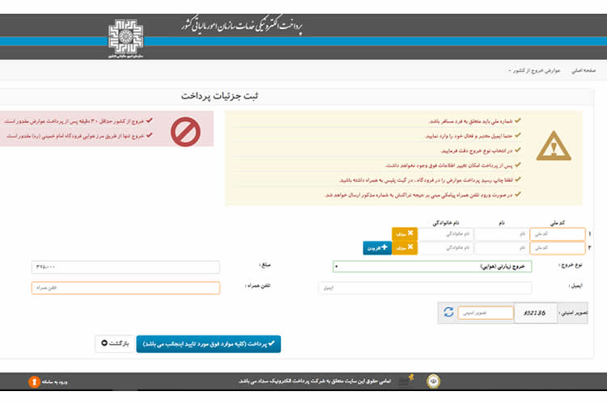
Task: Click the notice about تلفن همراه پیامک
Action: pos(419,195)
